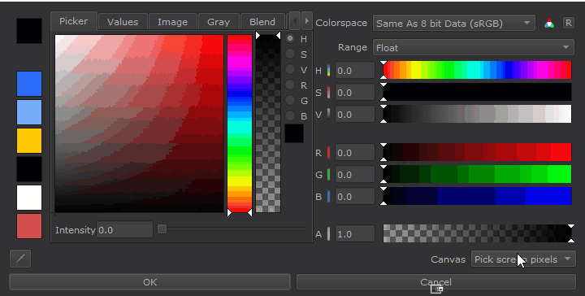Image resolution: width=585 pixels, height=296 pixels.
Task: Click in the blue B channel slider
Action: coord(477,196)
